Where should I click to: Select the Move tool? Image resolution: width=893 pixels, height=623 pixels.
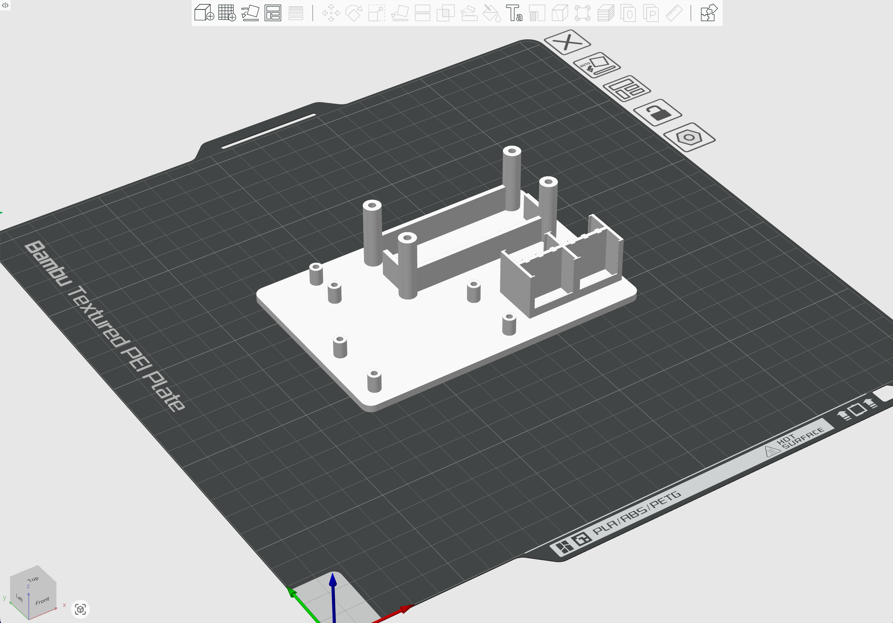(x=331, y=13)
